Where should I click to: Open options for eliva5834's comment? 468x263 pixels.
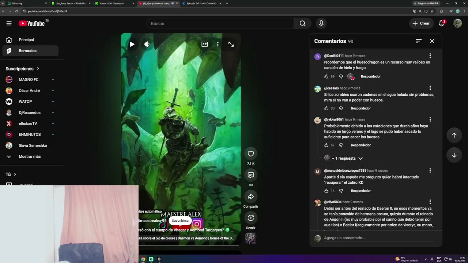tap(430, 202)
